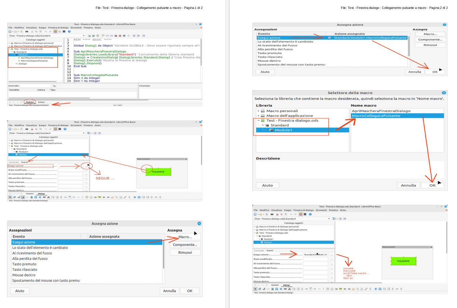Viewport: 457px width, 308px height.
Task: Select Dialog1 in the code editor object catalog
Action: click(23, 64)
